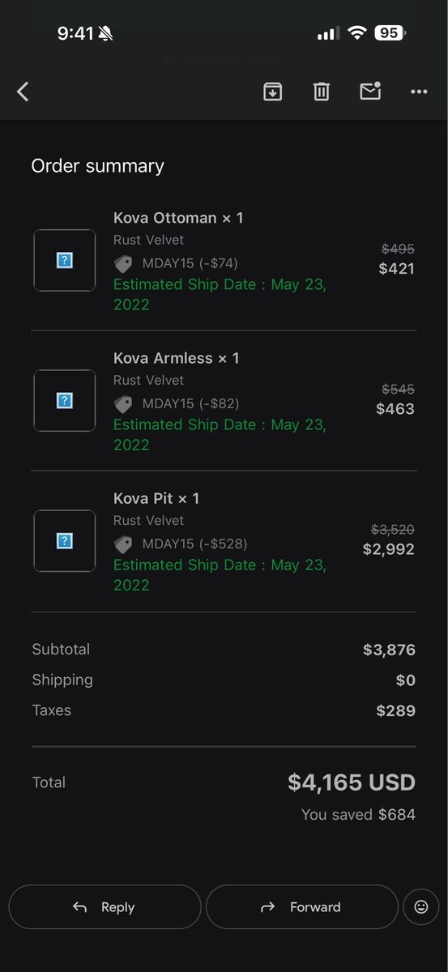Screen dimensions: 448x972
Task: Select the Kova Ottoman × 1 title
Action: click(x=178, y=218)
